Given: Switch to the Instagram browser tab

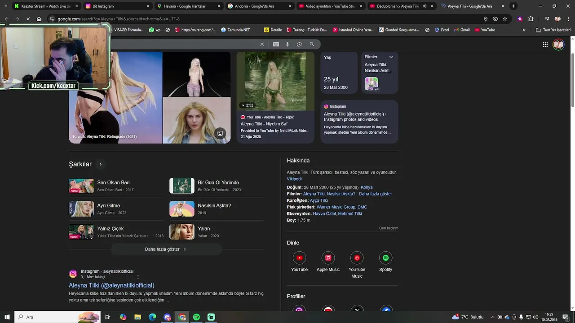Looking at the screenshot, I should coord(117,6).
